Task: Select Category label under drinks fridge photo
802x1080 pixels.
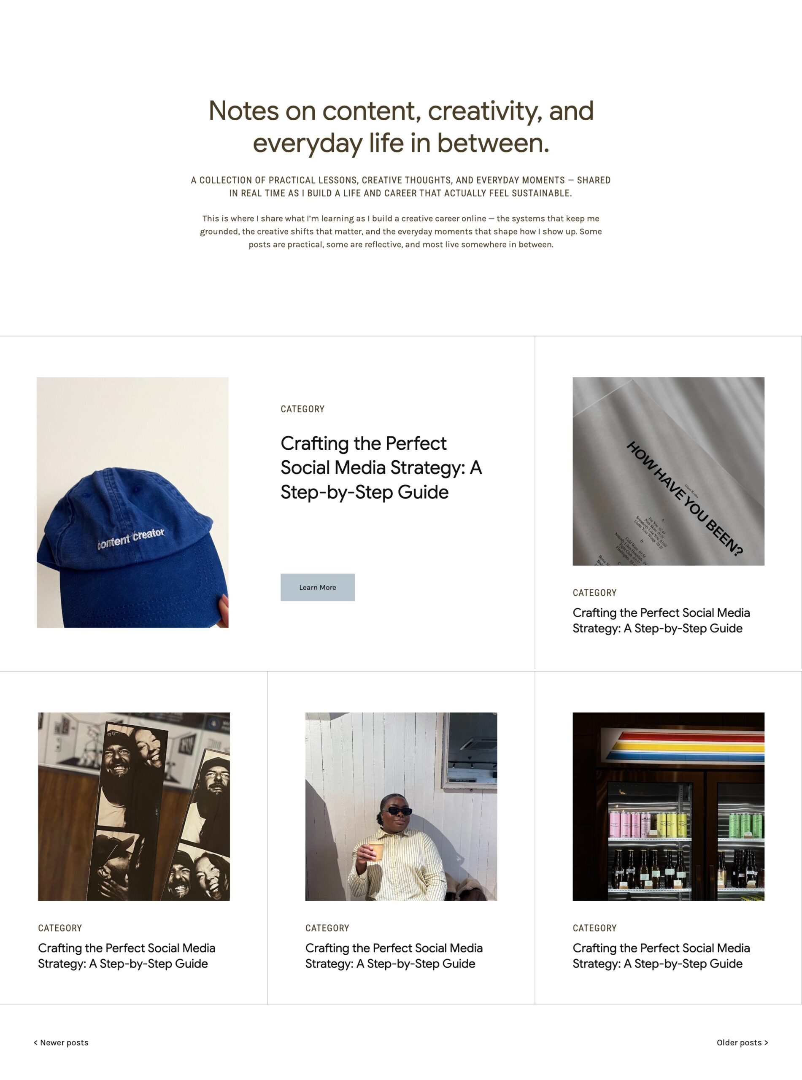Action: (x=595, y=928)
